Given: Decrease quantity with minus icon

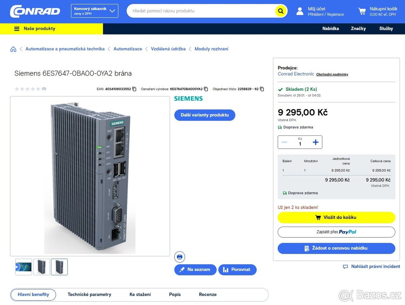Looking at the screenshot, I should [x=284, y=142].
